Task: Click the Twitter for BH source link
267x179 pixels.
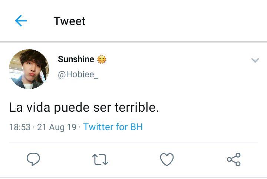Action: 113,127
